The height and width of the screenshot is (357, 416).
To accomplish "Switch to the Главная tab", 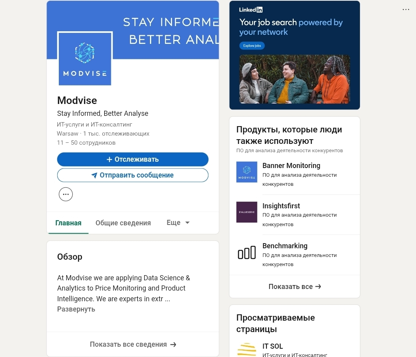I will click(x=68, y=223).
